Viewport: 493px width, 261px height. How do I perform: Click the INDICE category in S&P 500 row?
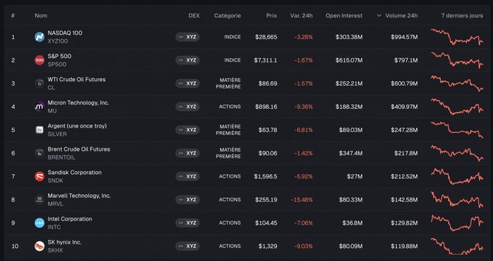[232, 60]
